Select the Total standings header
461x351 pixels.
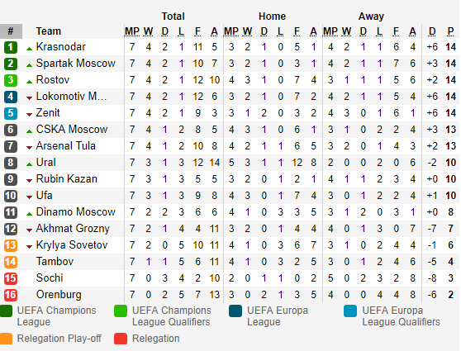pyautogui.click(x=173, y=17)
